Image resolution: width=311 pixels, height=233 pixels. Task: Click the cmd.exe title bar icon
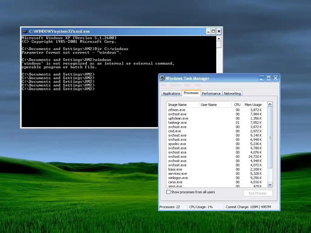coord(25,31)
